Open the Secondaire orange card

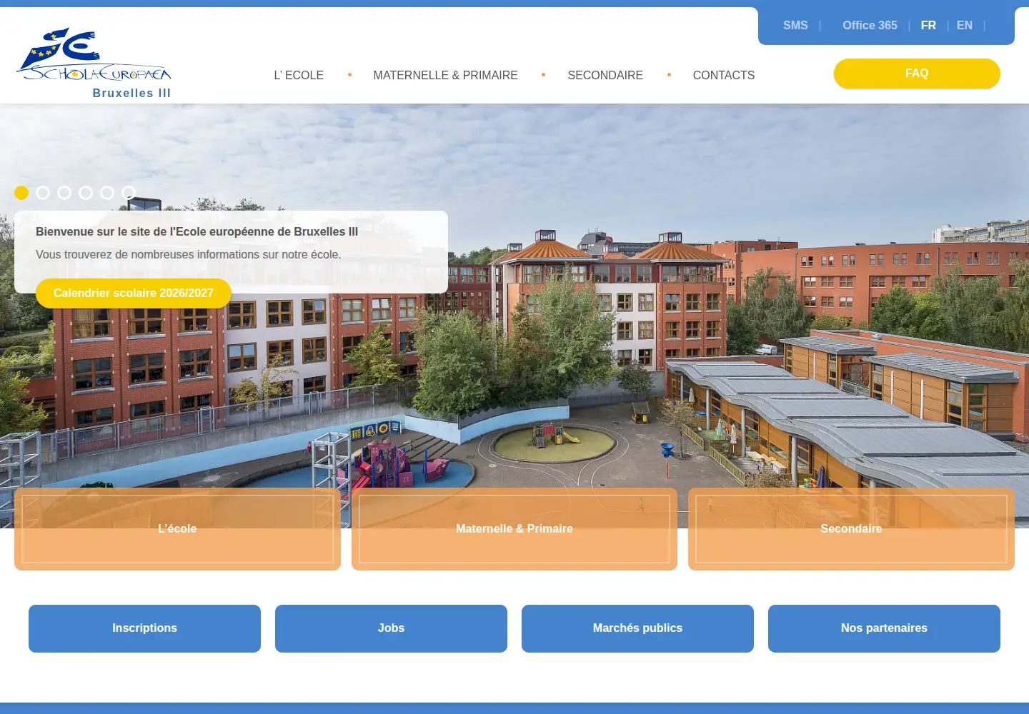point(851,529)
